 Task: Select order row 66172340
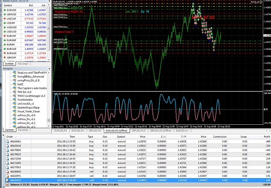click(138, 159)
